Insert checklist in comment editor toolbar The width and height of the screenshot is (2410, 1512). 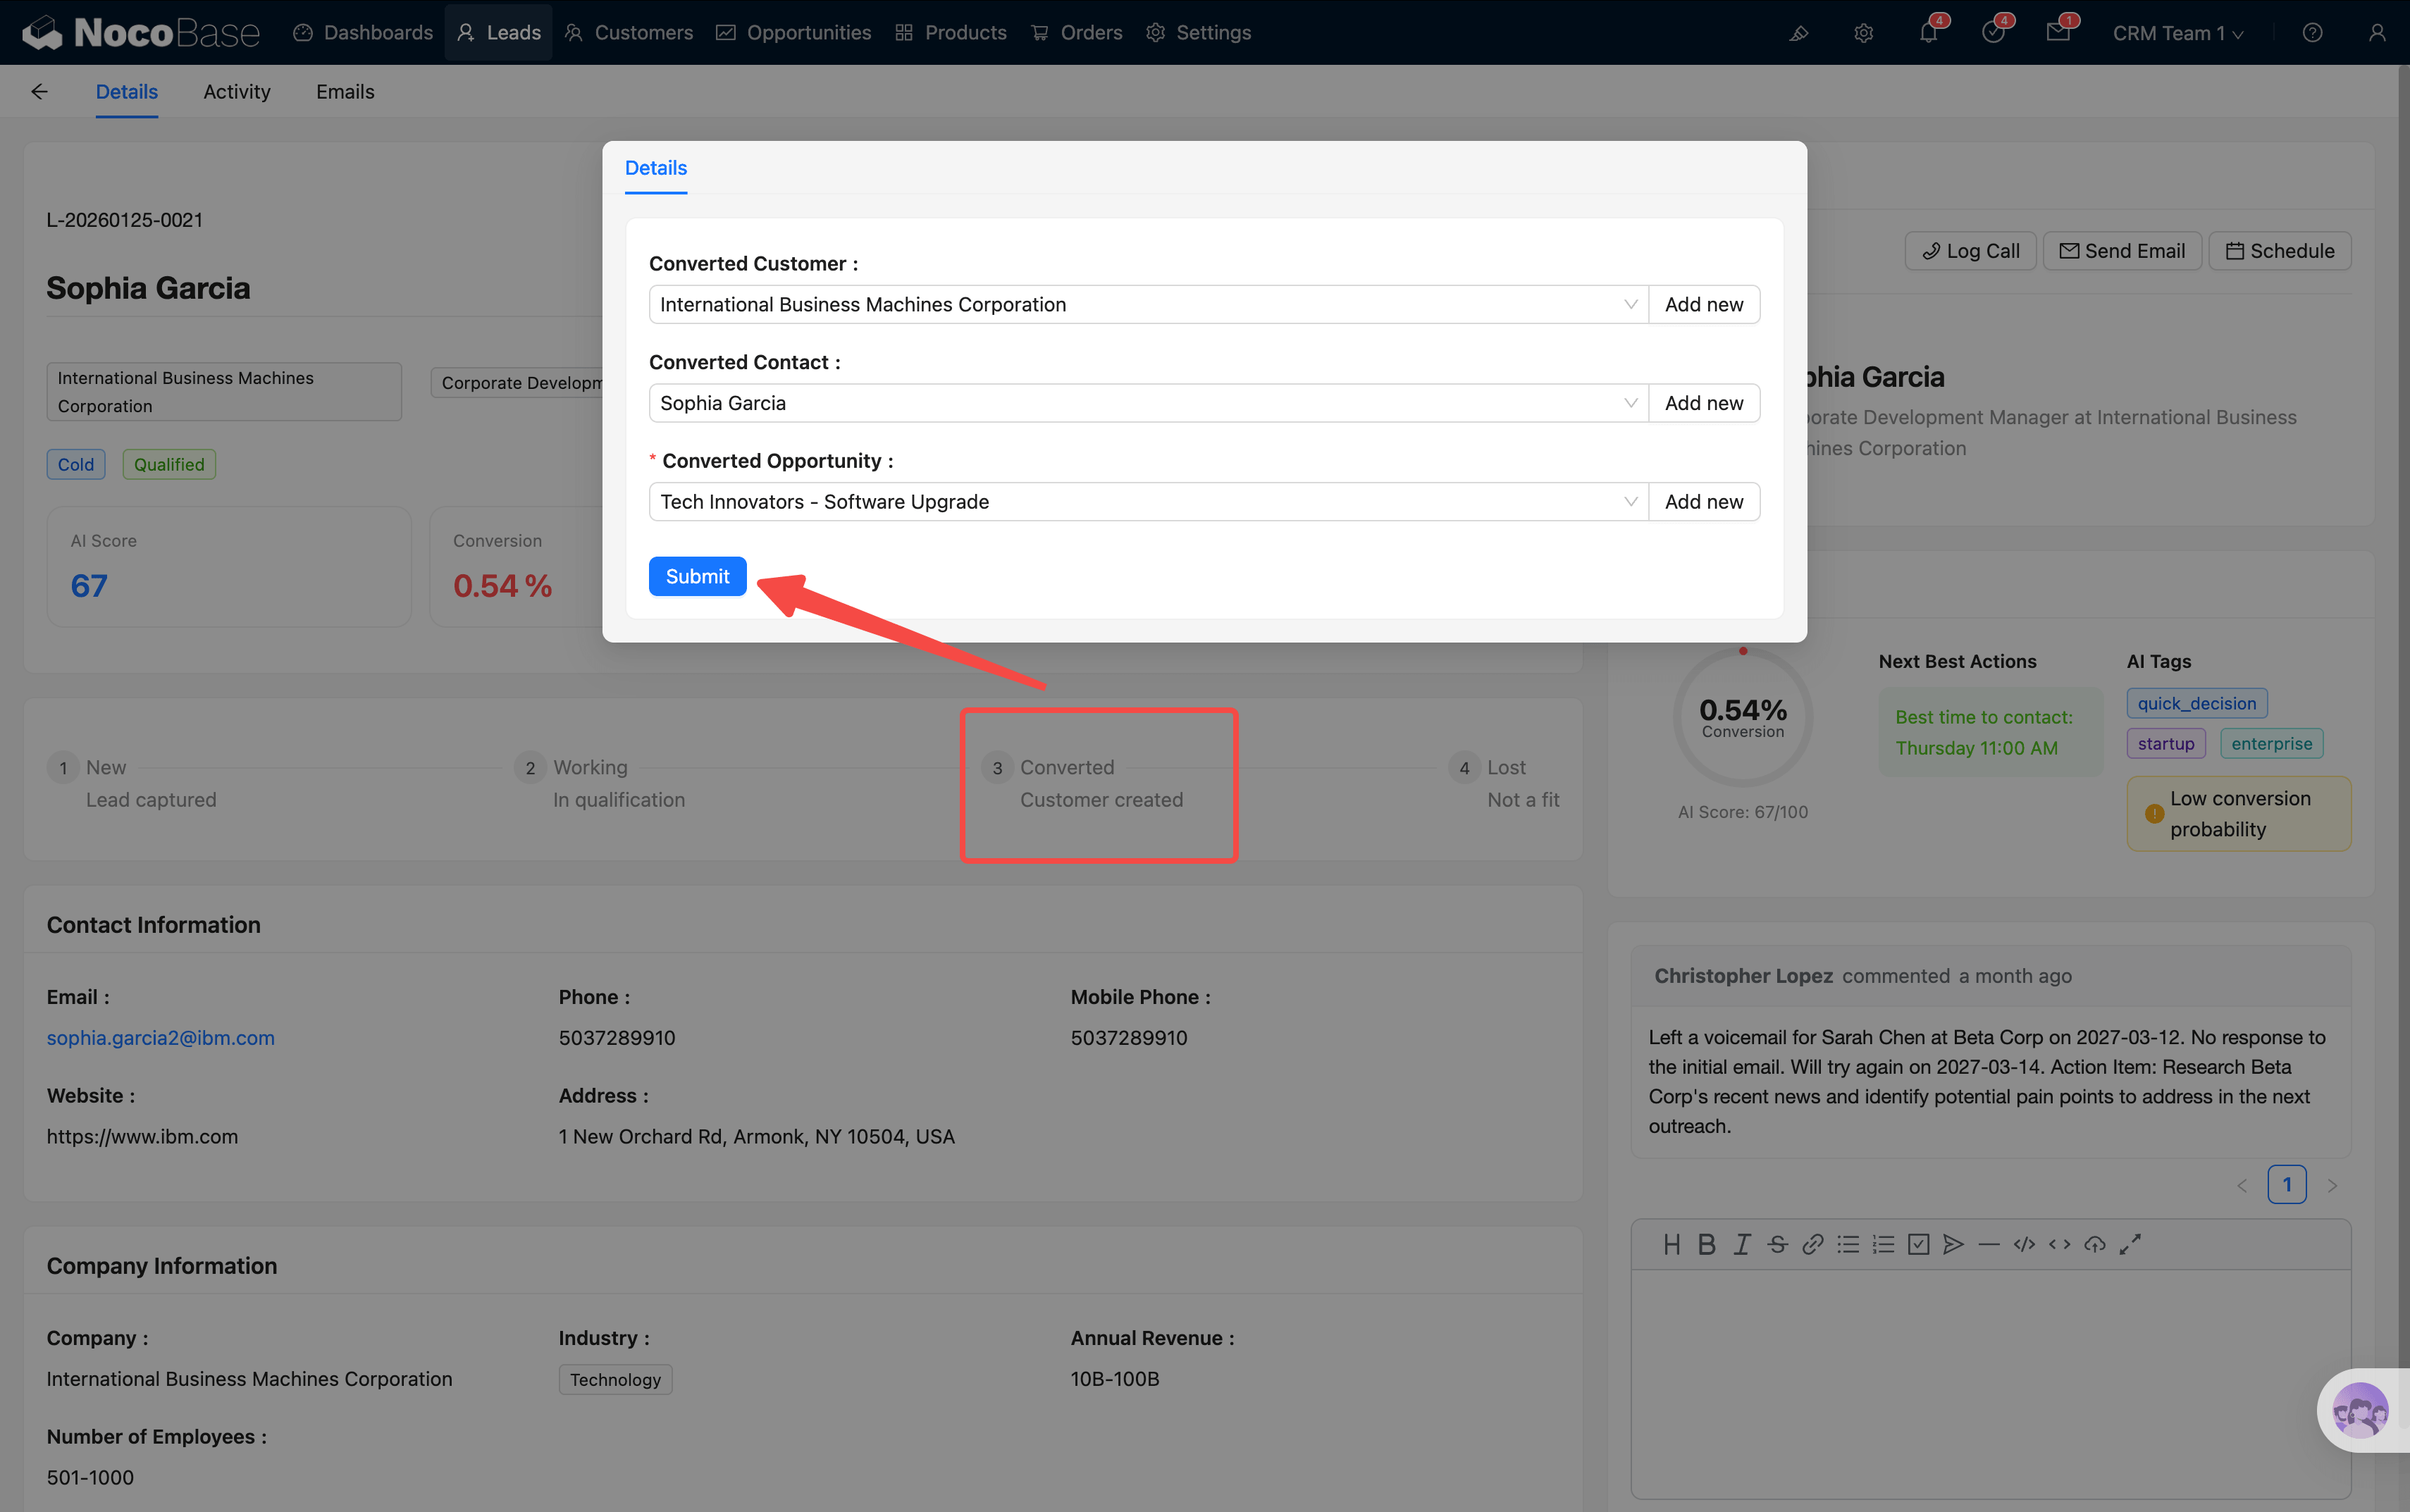(x=1918, y=1244)
